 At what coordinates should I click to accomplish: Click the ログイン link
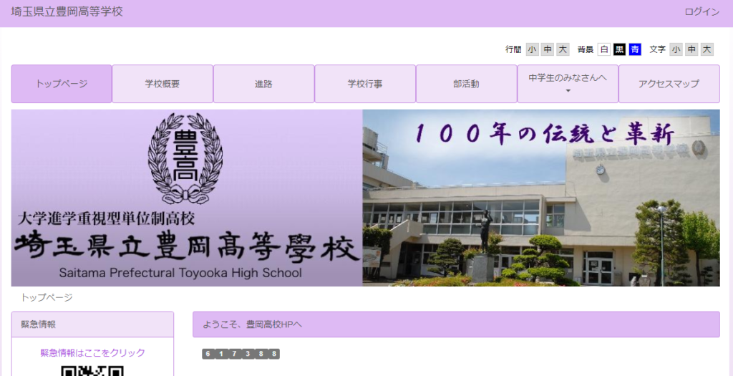point(702,12)
